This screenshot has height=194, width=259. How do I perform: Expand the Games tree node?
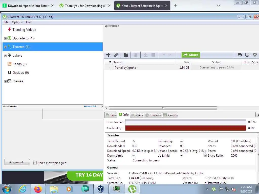[5, 81]
